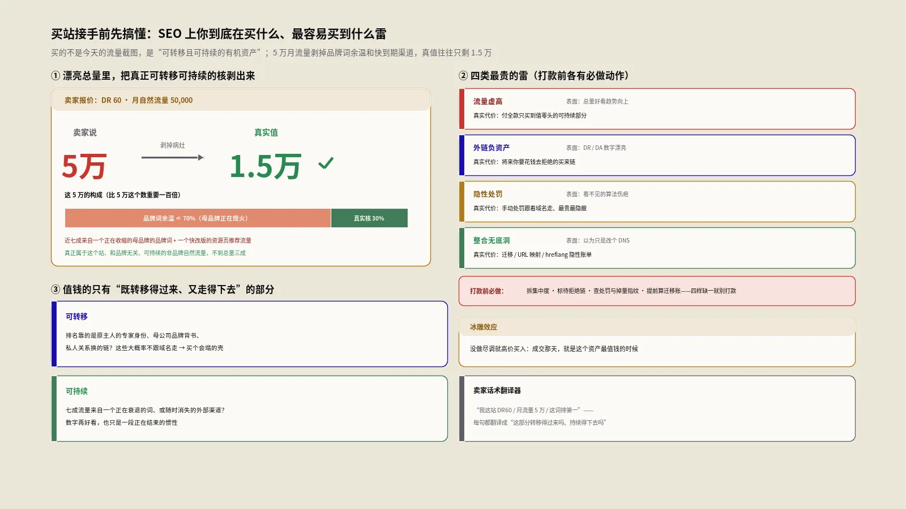Screen dimensions: 906x509
Task: Click the line starting 排名靠的是原主人的专家身份
Action: click(133, 335)
